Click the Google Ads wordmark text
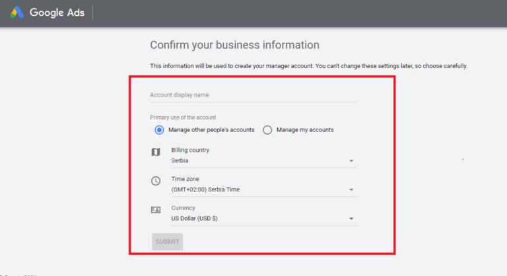Viewport: 507px width, 276px height. 57,13
